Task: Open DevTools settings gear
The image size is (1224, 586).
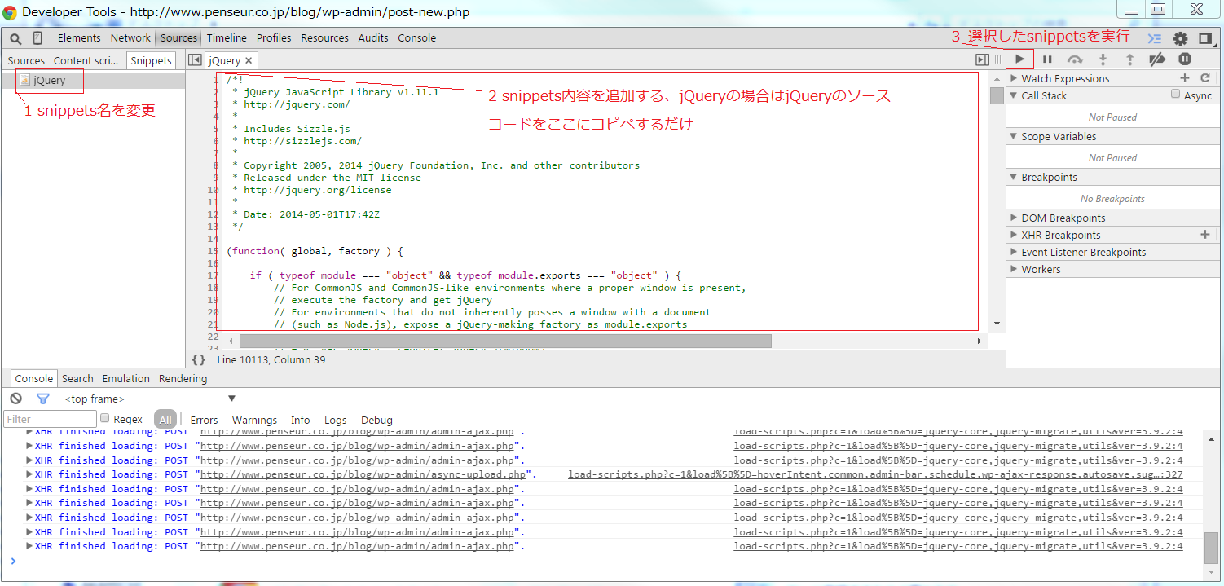Action: click(x=1180, y=38)
